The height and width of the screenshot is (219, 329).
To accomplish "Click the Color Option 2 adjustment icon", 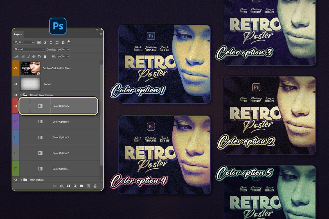I will click(x=40, y=153).
